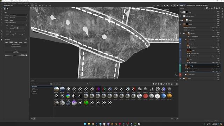
Task: Open the material sphere icon in Properties
Action: click(x=8, y=9)
